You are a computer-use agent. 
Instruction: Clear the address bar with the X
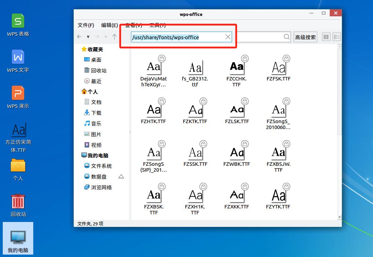[x=228, y=37]
